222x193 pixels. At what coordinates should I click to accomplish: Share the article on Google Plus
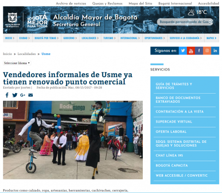pos(23,95)
